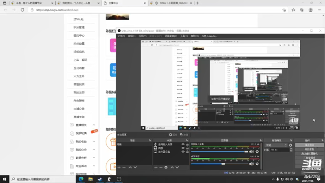Collapse the 数据分析 sidebar section
The height and width of the screenshot is (183, 325).
point(94,158)
